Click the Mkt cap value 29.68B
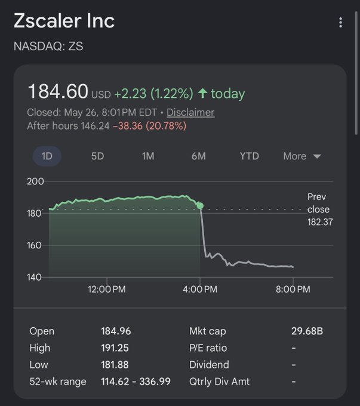Screen dimensions: 360x406 coord(307,331)
